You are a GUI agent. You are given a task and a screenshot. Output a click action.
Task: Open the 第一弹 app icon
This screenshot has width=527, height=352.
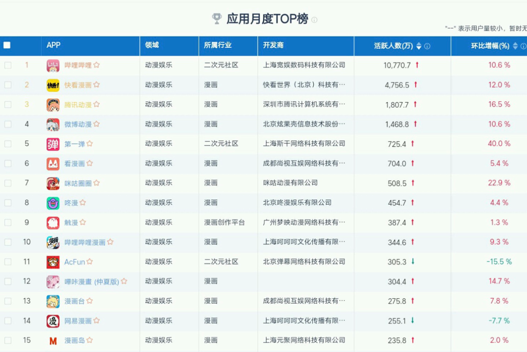point(53,144)
